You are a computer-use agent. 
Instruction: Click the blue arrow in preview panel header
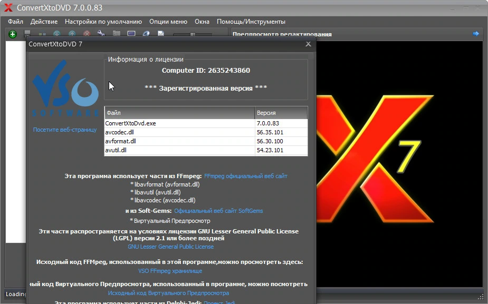click(x=475, y=34)
